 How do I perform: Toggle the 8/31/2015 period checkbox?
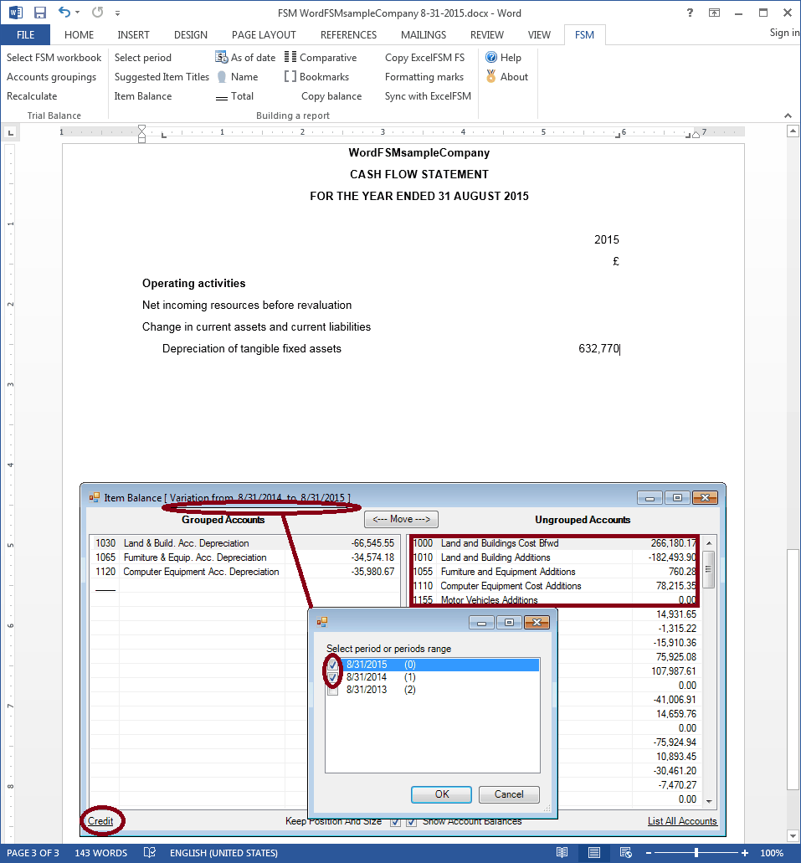click(x=332, y=665)
